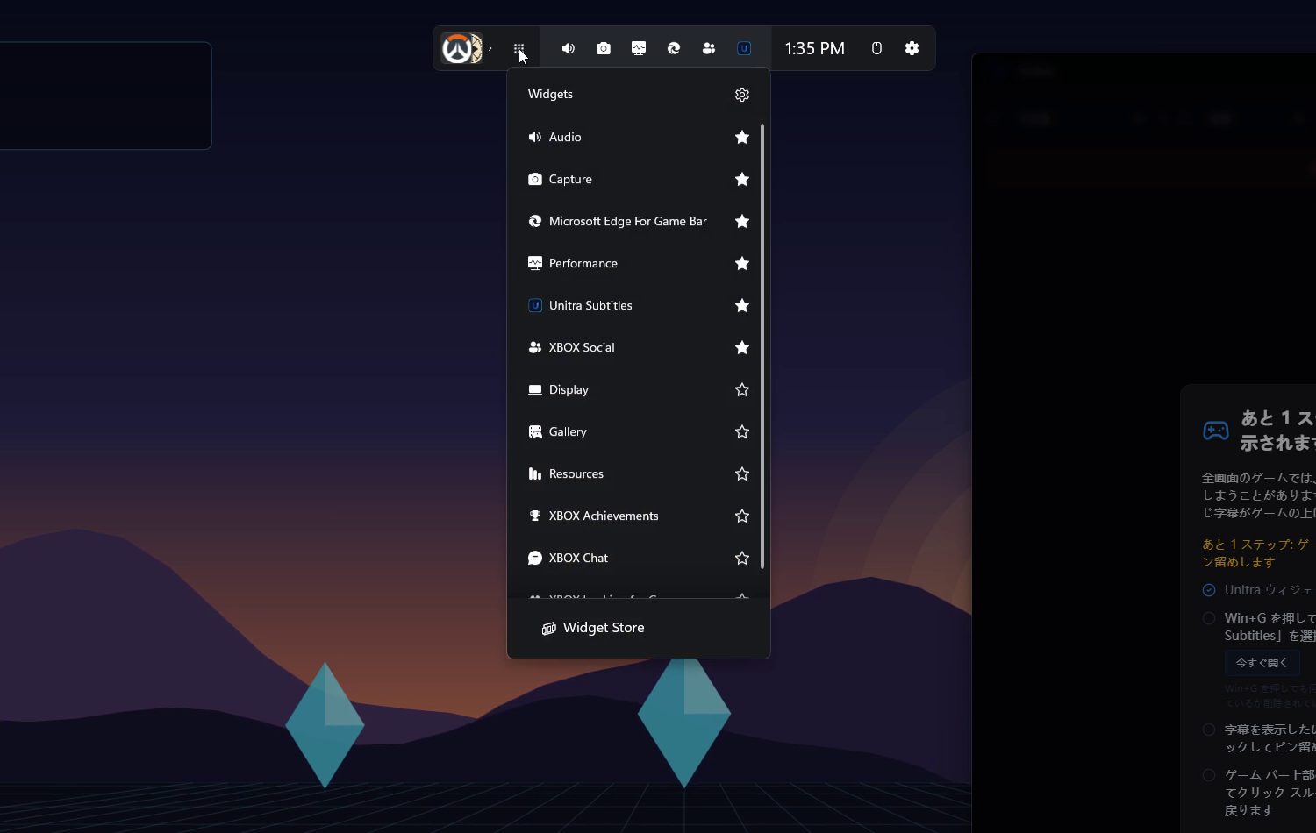Click the Performance icon in Game Bar
The height and width of the screenshot is (833, 1316).
coord(639,49)
